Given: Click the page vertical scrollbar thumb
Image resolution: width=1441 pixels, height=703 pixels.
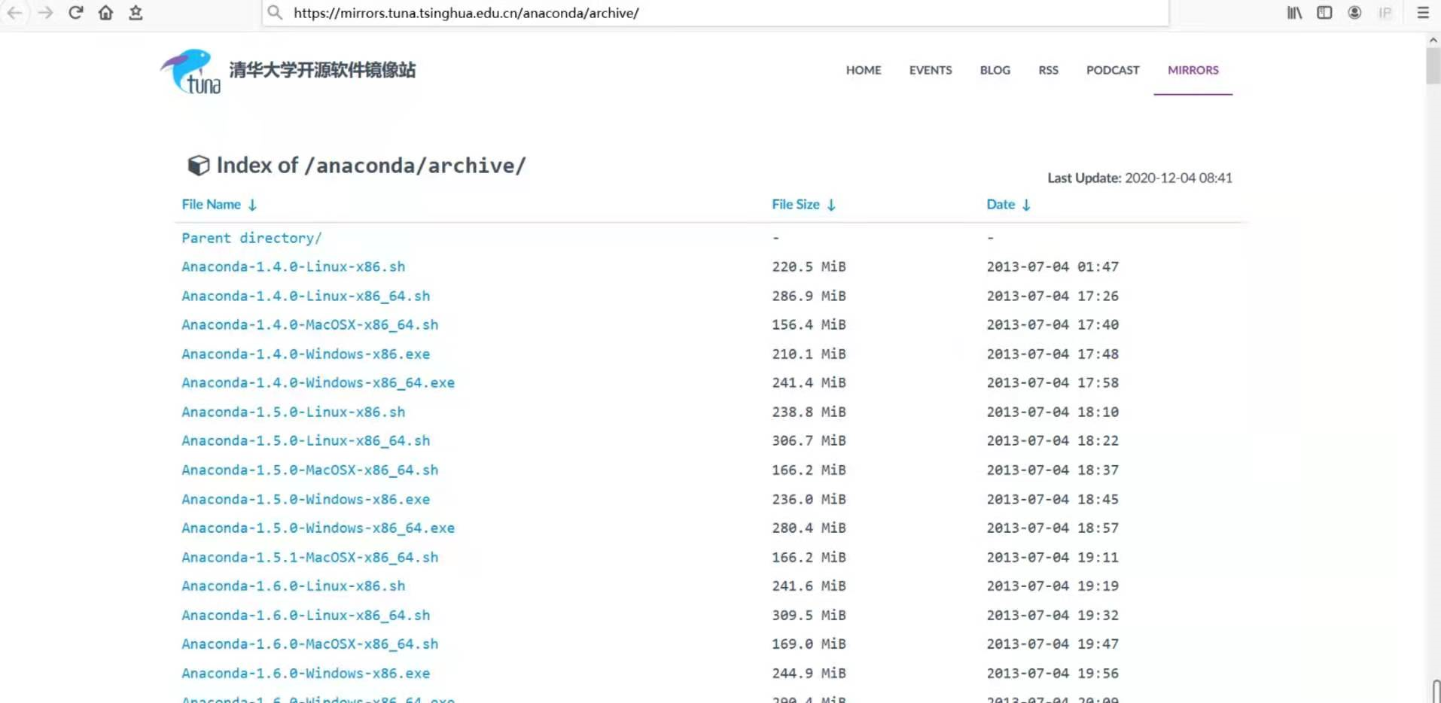Looking at the screenshot, I should point(1433,65).
